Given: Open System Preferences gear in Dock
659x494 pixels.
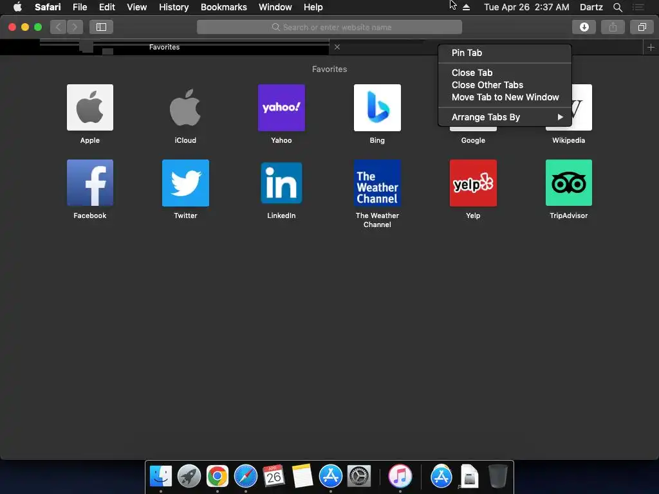Looking at the screenshot, I should [x=359, y=476].
